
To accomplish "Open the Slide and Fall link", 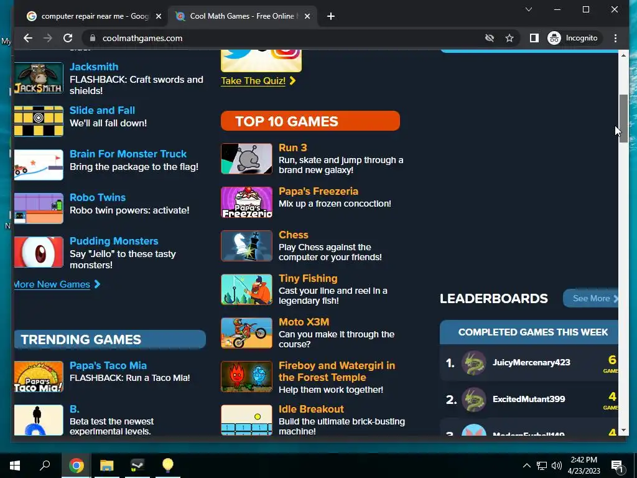I will (102, 110).
